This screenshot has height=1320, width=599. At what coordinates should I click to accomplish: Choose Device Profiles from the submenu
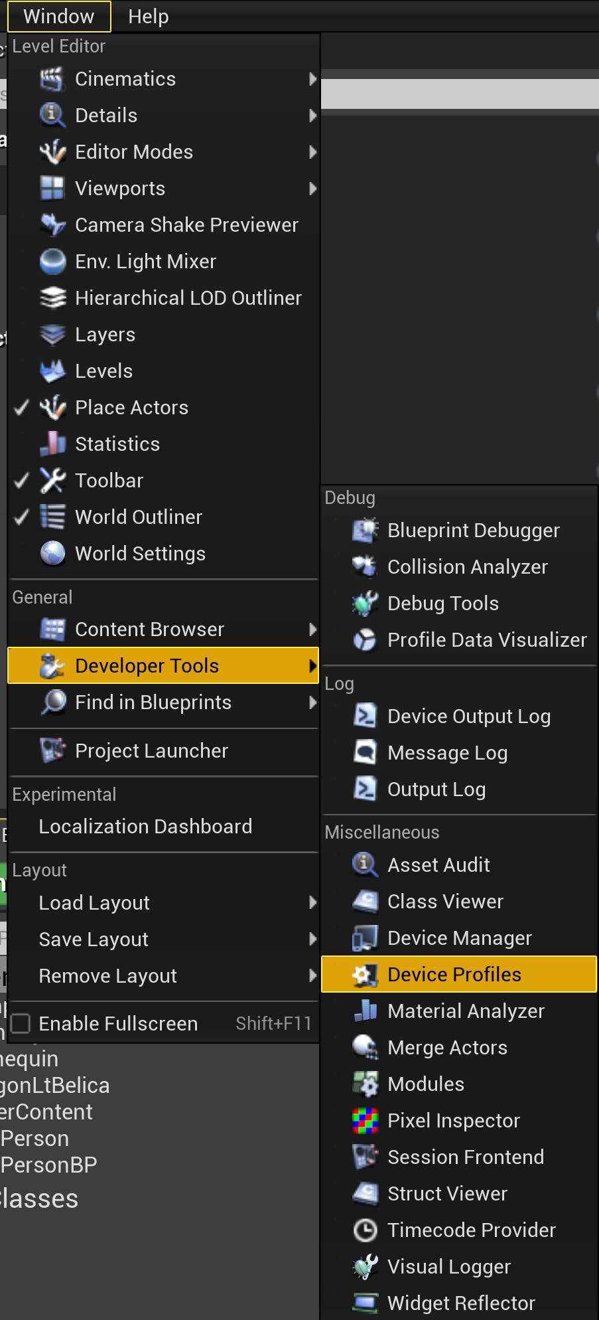pyautogui.click(x=459, y=974)
